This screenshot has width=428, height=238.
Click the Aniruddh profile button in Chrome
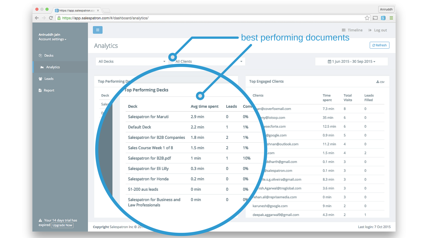pyautogui.click(x=386, y=9)
